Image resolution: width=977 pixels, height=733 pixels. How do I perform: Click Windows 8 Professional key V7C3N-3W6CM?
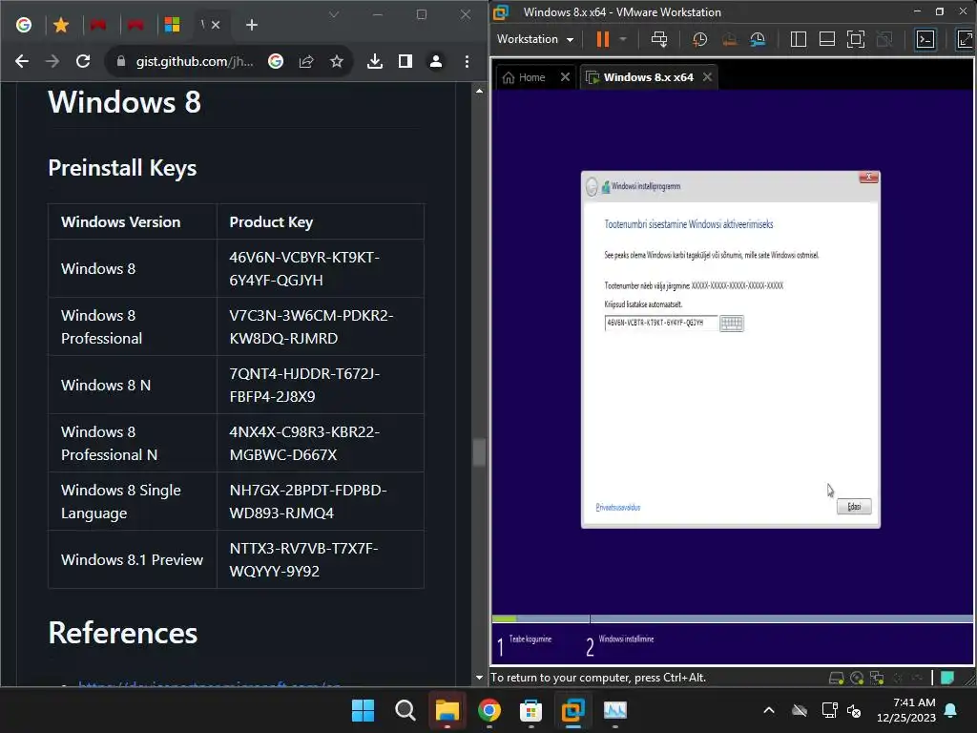pyautogui.click(x=311, y=326)
